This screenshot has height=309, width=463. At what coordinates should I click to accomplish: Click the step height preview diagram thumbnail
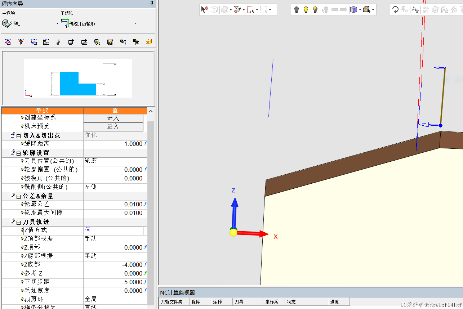(78, 78)
